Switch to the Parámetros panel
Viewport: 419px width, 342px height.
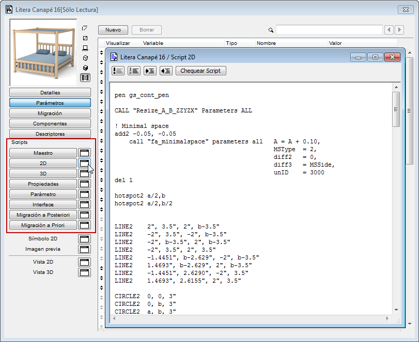click(x=50, y=102)
